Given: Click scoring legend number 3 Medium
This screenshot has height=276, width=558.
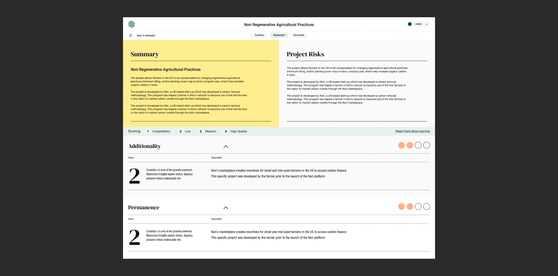Looking at the screenshot, I should [x=207, y=131].
